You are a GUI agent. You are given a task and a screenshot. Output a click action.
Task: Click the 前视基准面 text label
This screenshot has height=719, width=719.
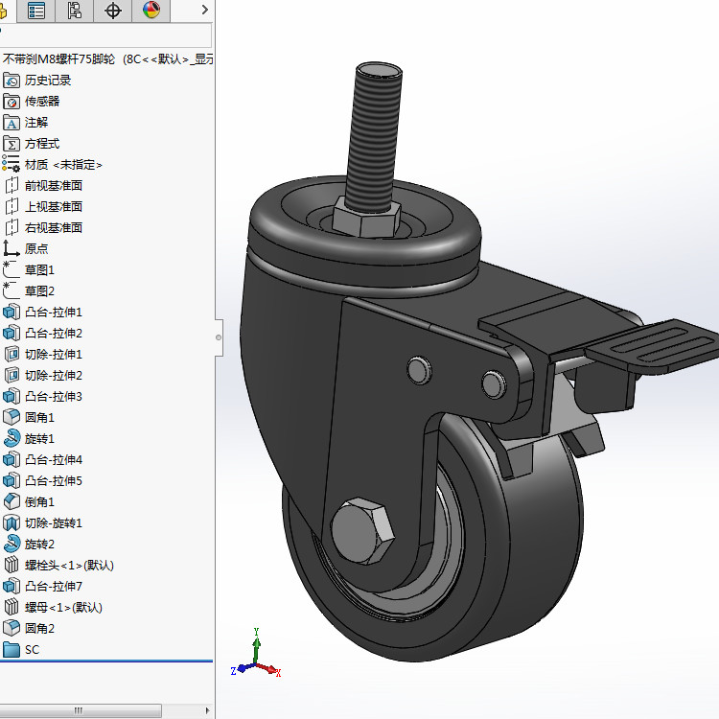tap(54, 186)
